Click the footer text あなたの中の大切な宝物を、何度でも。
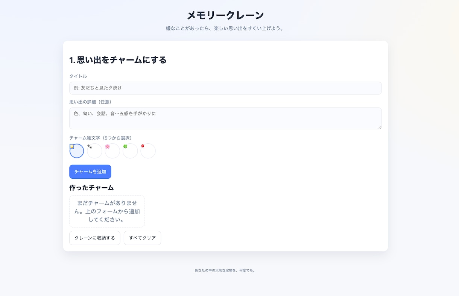This screenshot has width=459, height=296. pyautogui.click(x=225, y=270)
